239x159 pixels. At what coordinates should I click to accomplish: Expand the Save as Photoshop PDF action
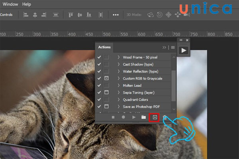point(118,107)
